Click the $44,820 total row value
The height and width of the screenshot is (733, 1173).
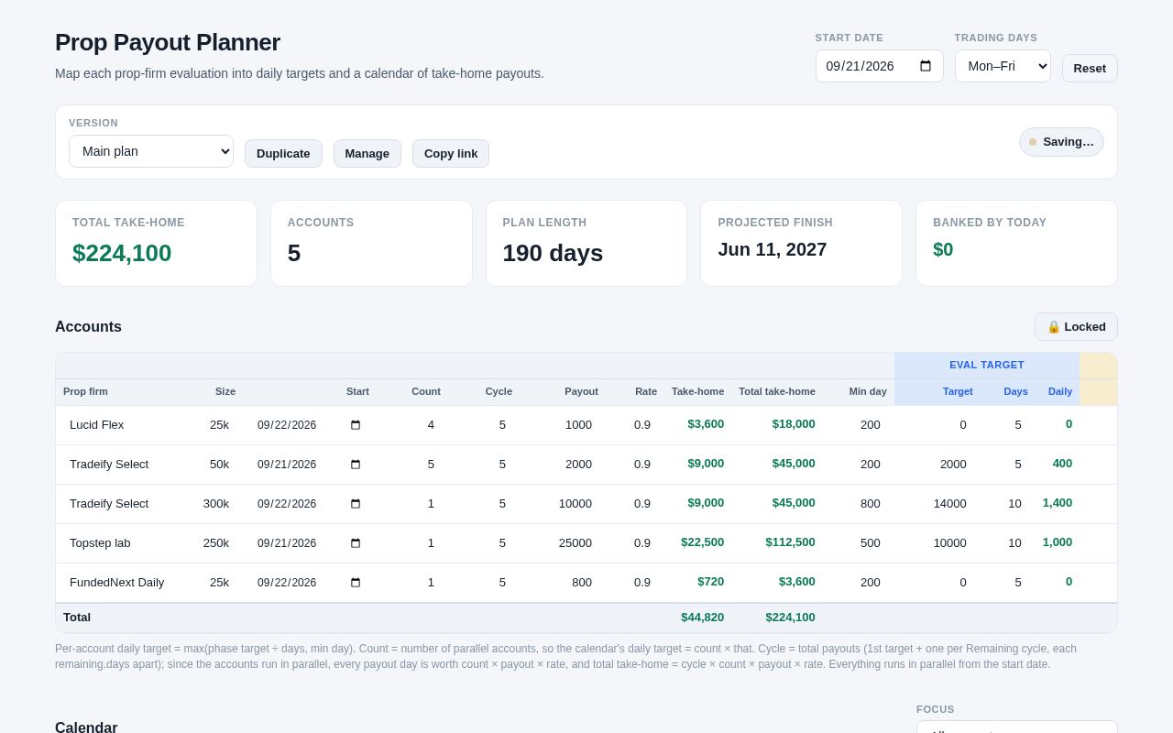coord(702,618)
